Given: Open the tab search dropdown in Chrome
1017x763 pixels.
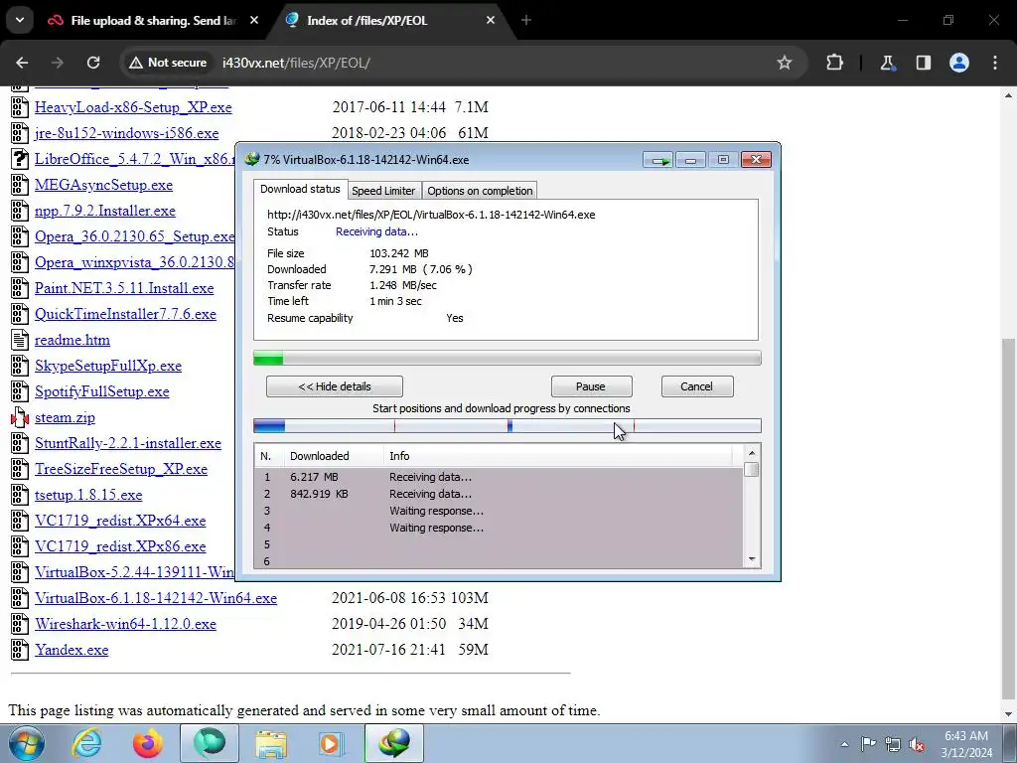Looking at the screenshot, I should pos(20,20).
